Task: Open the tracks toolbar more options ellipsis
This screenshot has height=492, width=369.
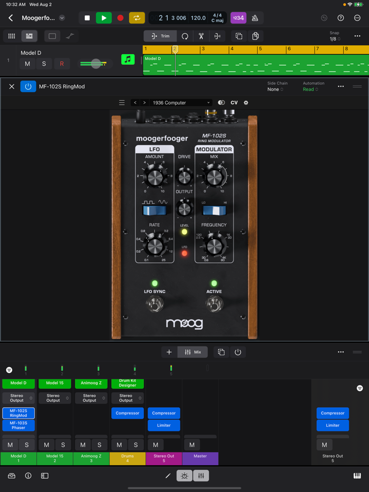Action: pyautogui.click(x=357, y=36)
